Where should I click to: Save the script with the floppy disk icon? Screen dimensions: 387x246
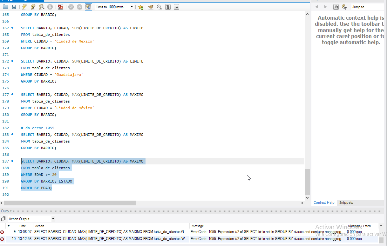(x=14, y=7)
